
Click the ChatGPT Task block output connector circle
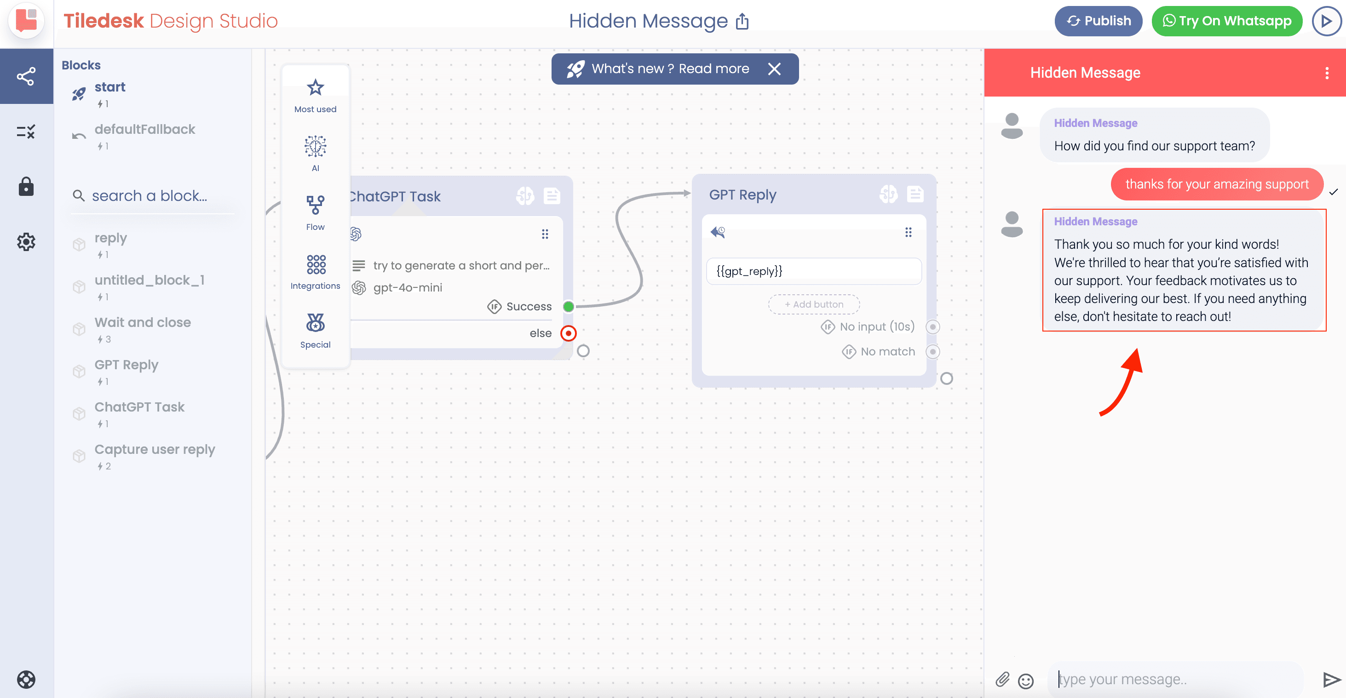[583, 351]
